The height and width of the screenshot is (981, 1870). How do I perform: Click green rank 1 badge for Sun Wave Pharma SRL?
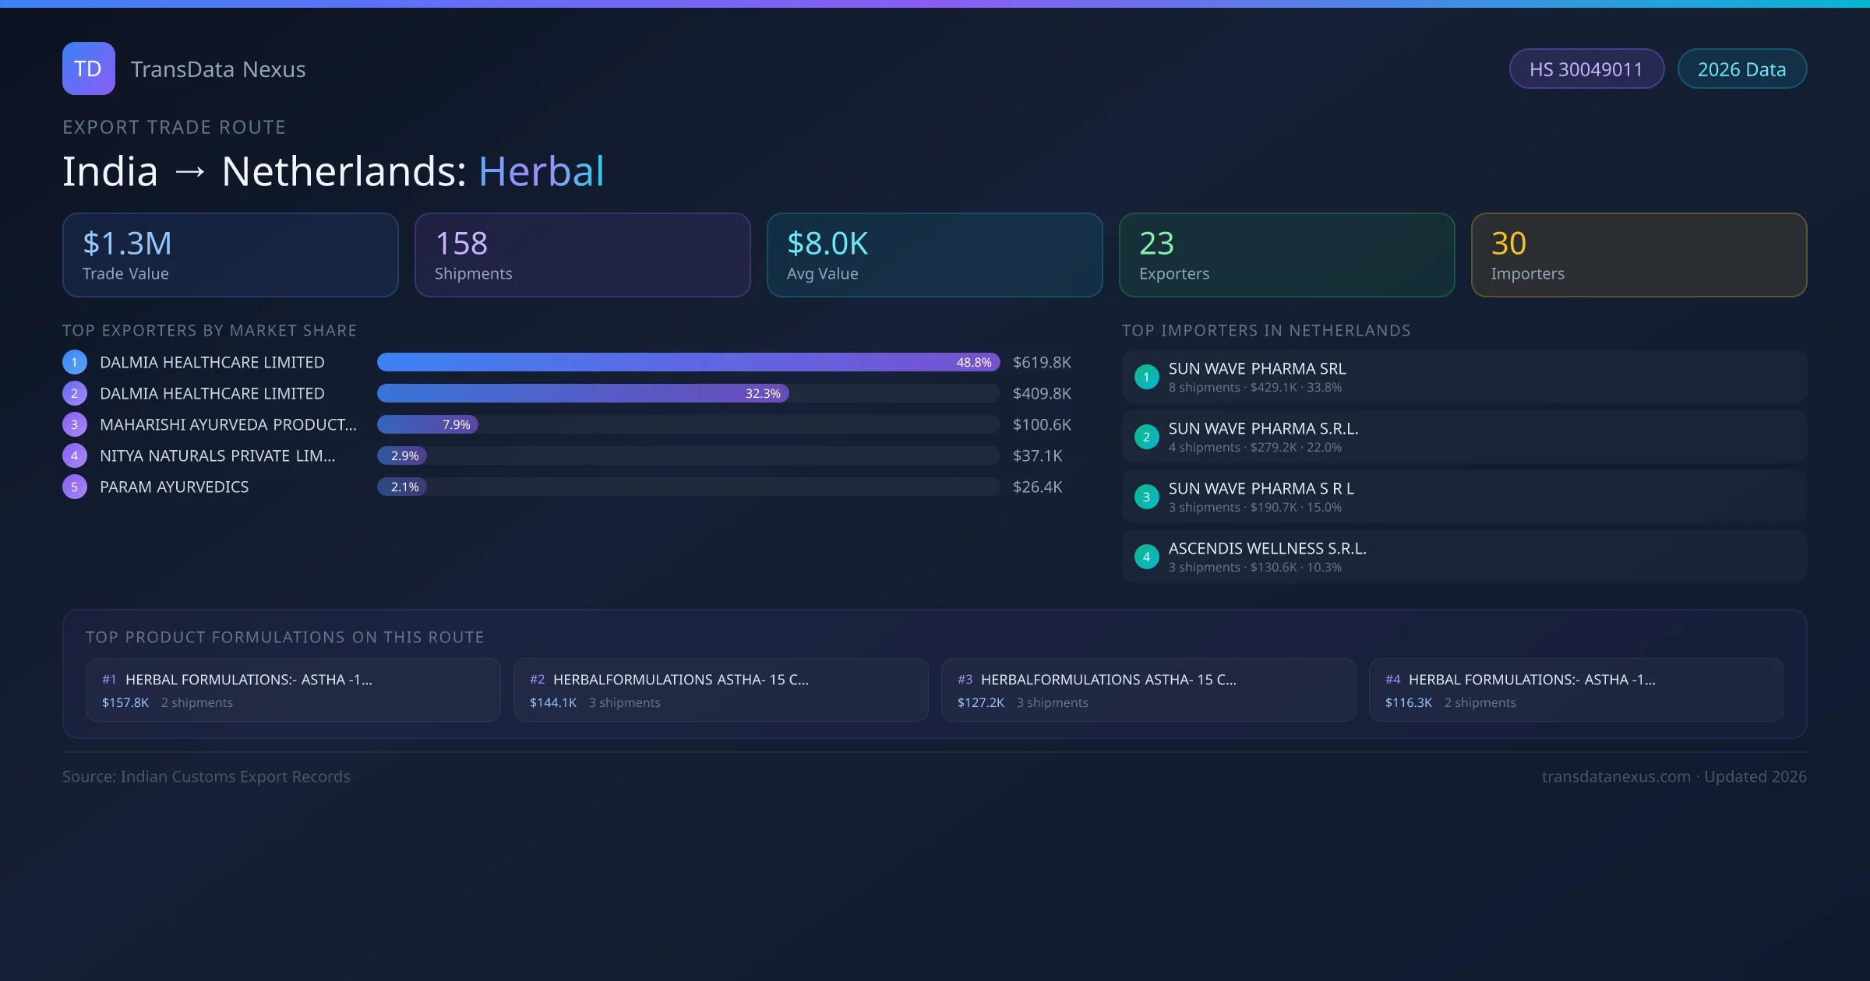tap(1146, 377)
